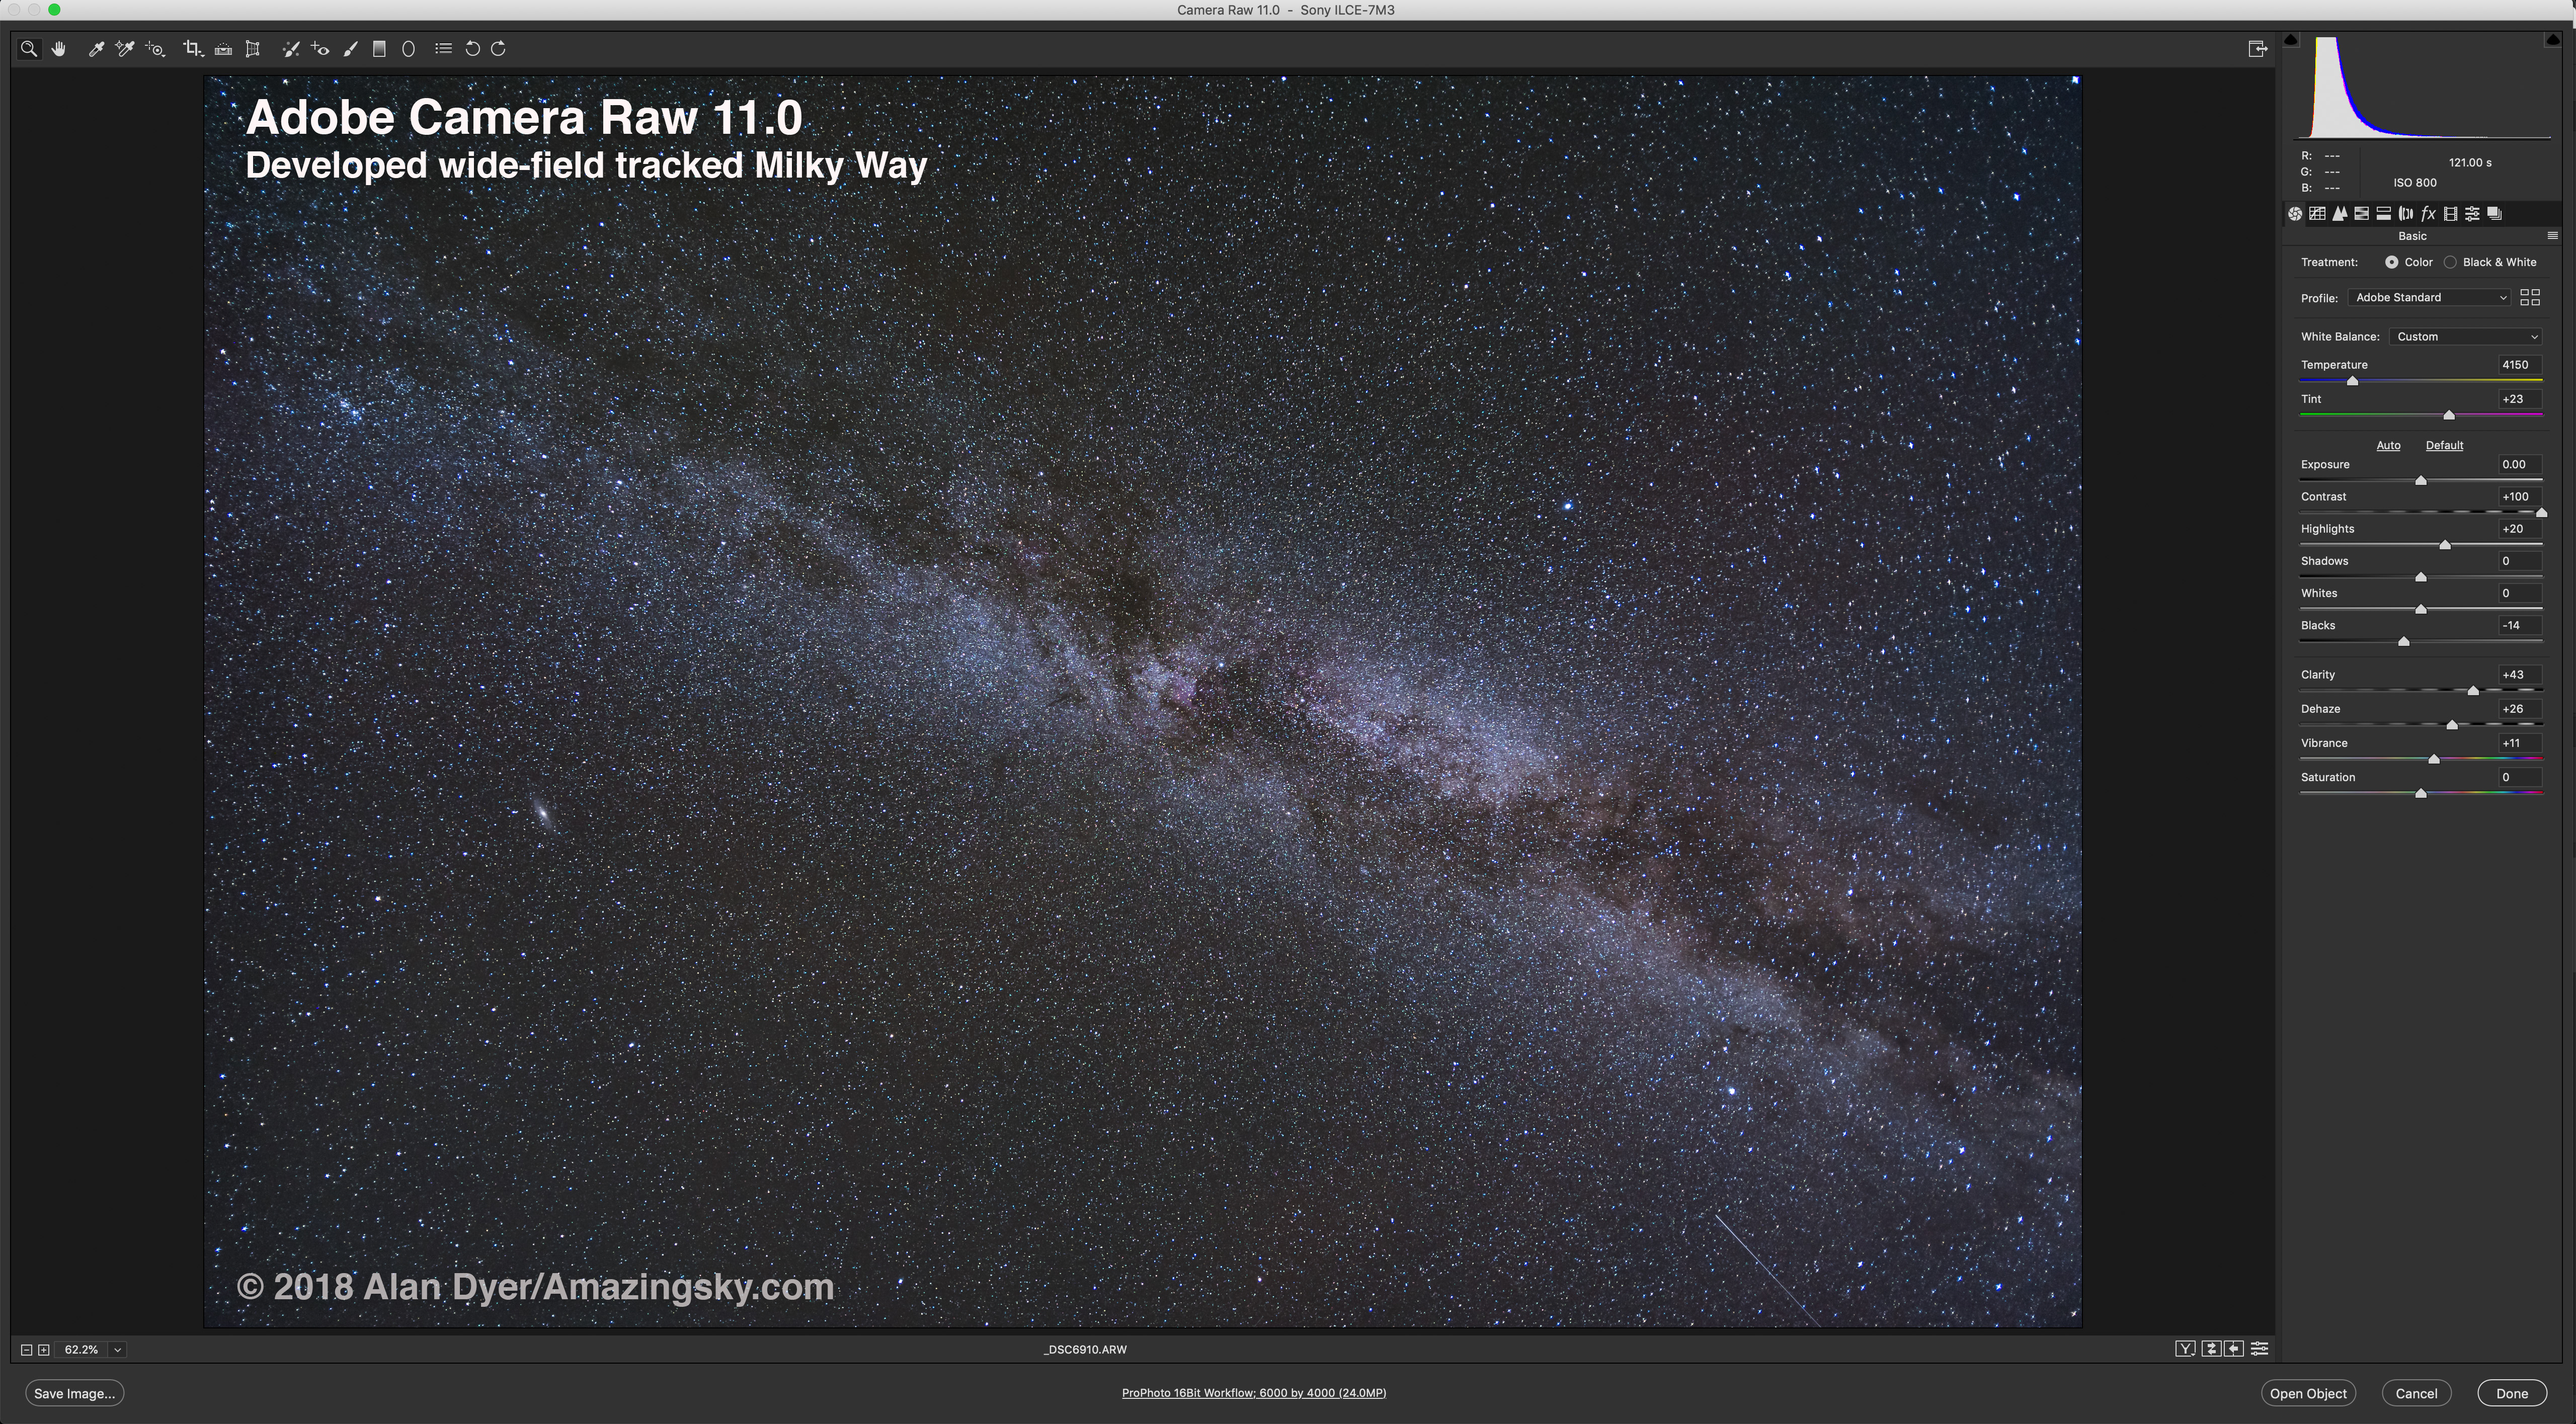
Task: Rotate image 90 degrees clockwise
Action: 499,49
